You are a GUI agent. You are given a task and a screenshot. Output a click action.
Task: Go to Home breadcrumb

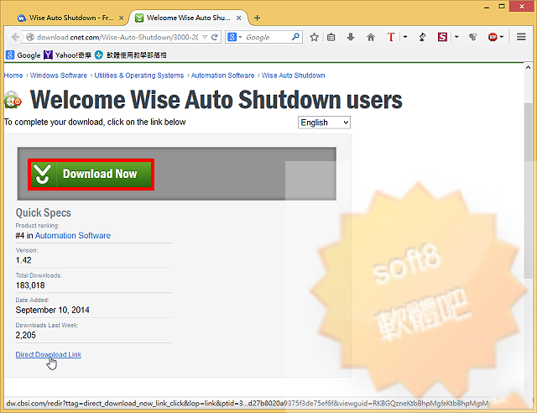(x=13, y=76)
